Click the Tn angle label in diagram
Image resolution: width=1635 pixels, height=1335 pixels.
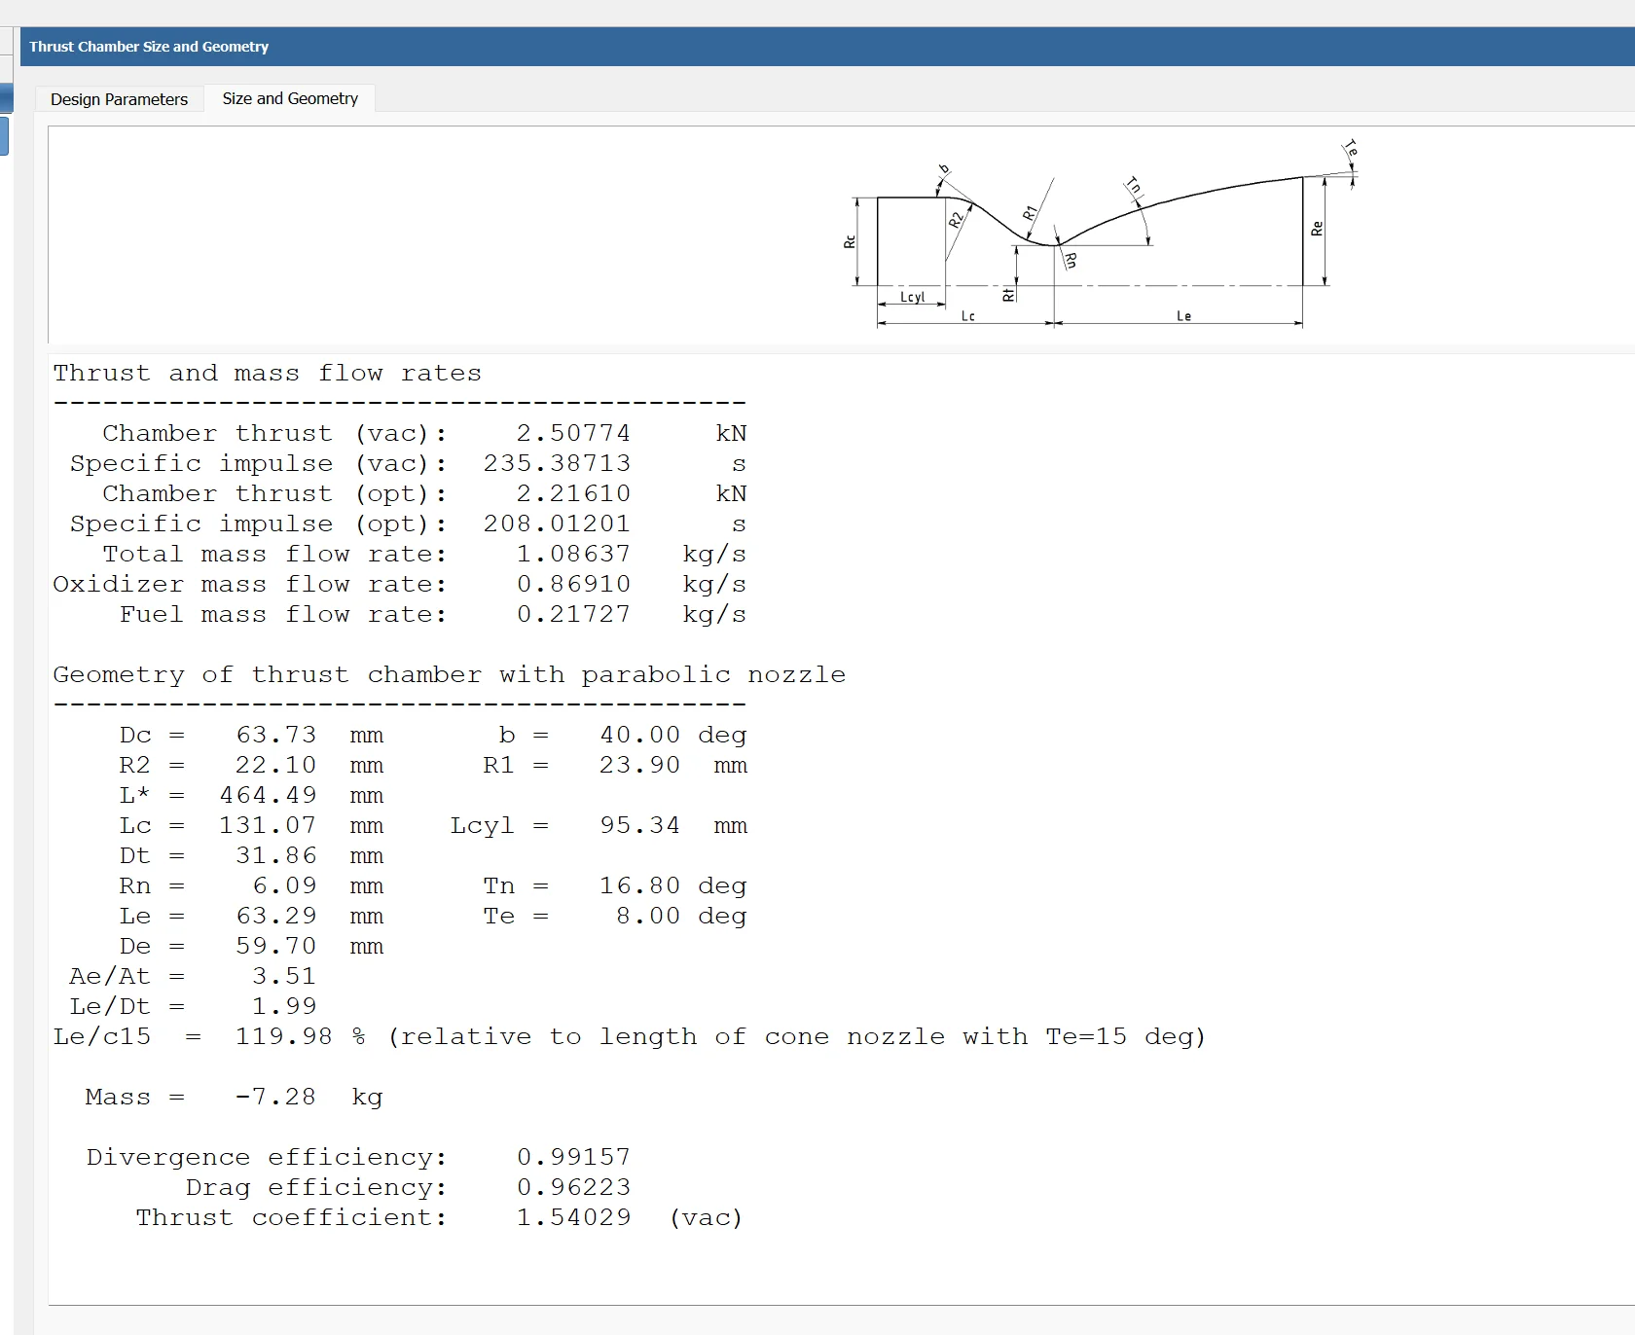[x=1134, y=186]
